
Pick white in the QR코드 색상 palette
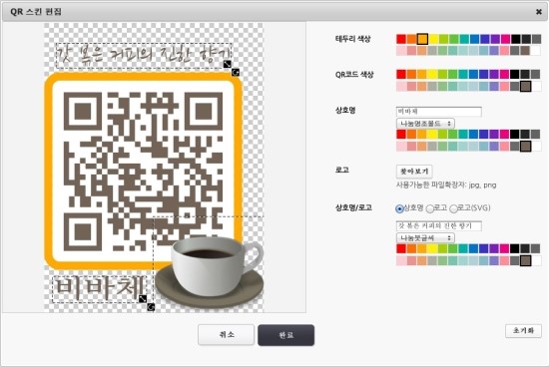pos(536,86)
